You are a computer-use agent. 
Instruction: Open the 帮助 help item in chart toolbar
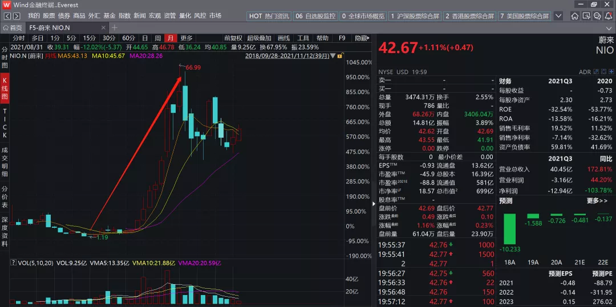pos(322,38)
